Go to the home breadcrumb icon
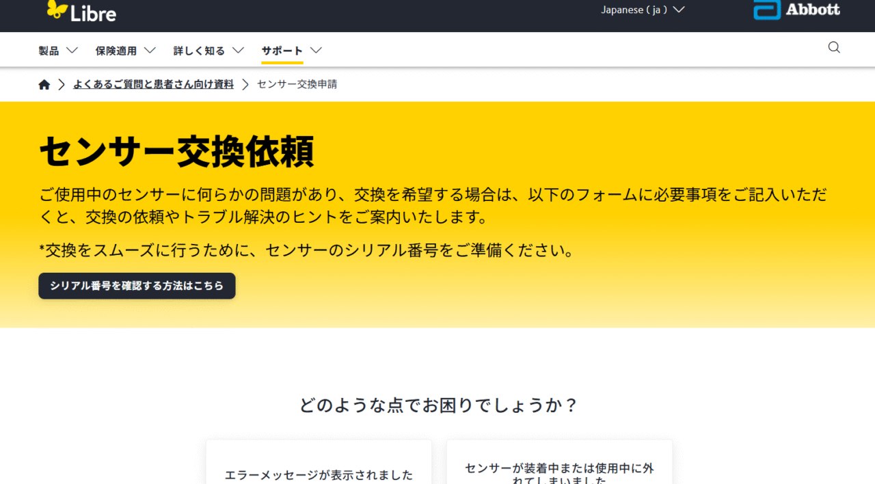The width and height of the screenshot is (875, 484). (44, 85)
